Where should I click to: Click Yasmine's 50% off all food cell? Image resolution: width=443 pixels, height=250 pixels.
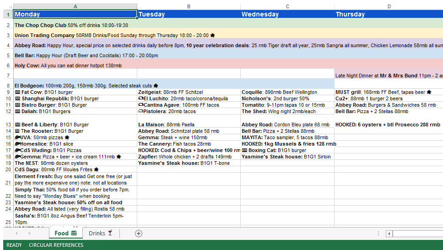(75, 202)
